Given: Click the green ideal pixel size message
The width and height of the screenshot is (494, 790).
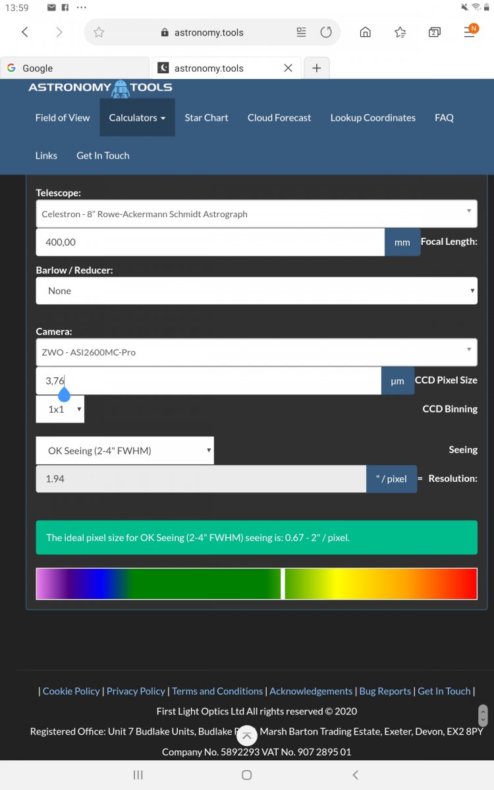Looking at the screenshot, I should 256,537.
